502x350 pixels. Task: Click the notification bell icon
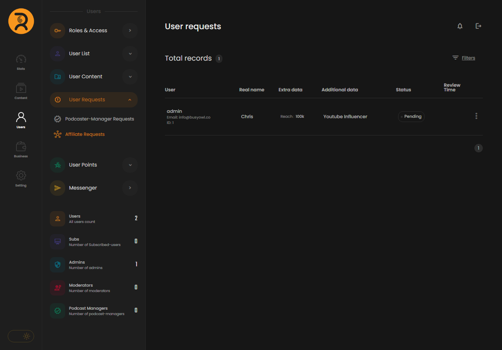click(460, 26)
